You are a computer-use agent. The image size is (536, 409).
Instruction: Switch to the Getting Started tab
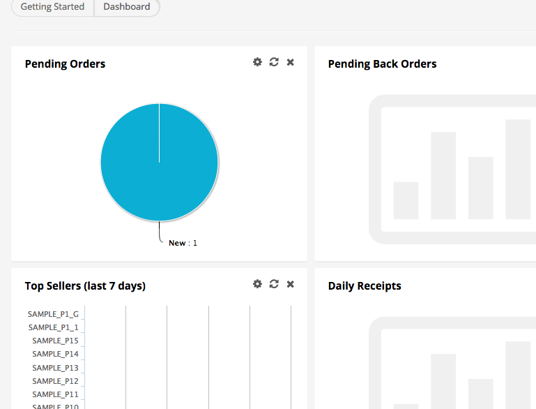(x=52, y=7)
